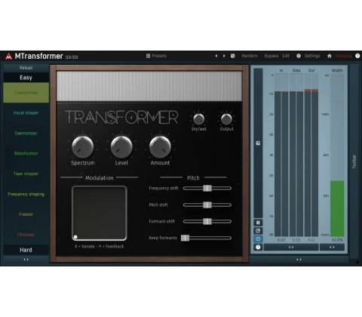Click the randomize dice icon in top bar
362x317 pixels.
tap(232, 56)
